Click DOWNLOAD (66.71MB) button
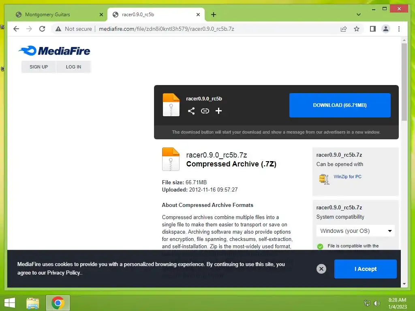The image size is (415, 311). click(340, 105)
